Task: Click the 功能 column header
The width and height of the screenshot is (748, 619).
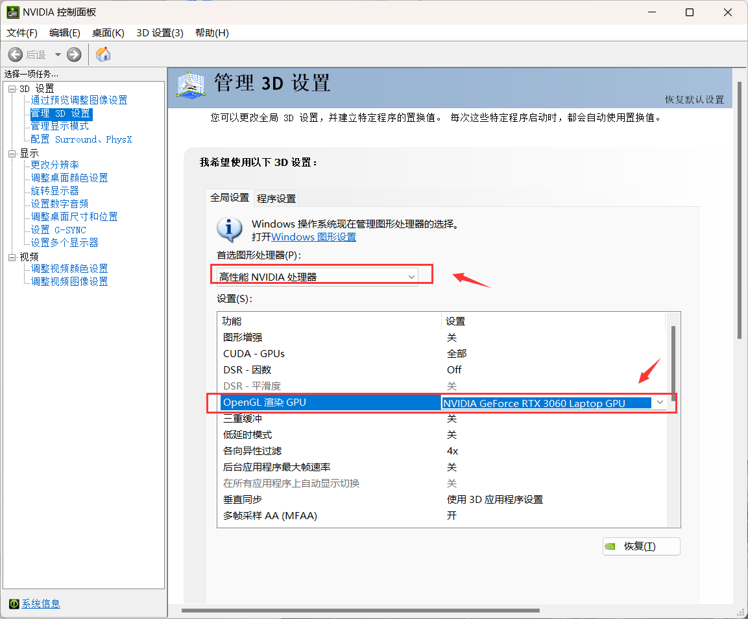Action: pyautogui.click(x=329, y=321)
